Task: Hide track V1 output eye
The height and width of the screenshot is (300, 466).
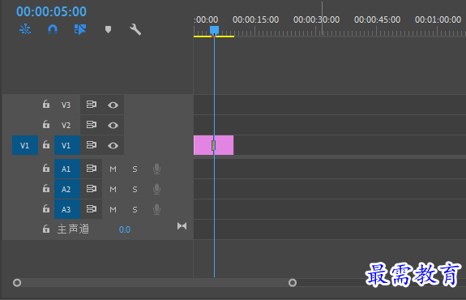Action: pos(113,145)
